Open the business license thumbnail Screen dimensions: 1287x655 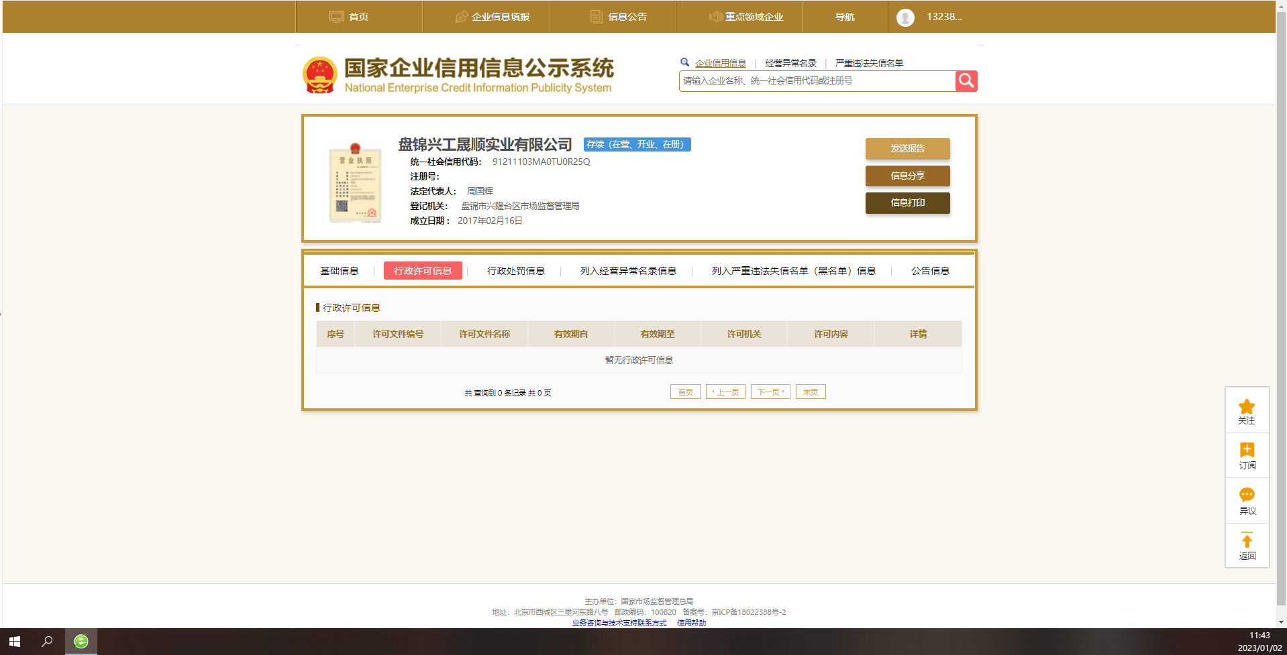coord(355,182)
